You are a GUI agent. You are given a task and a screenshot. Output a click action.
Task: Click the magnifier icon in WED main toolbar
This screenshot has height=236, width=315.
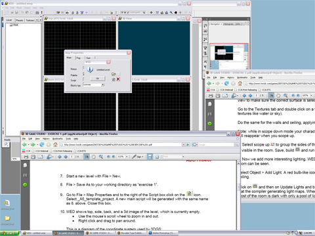(171, 12)
